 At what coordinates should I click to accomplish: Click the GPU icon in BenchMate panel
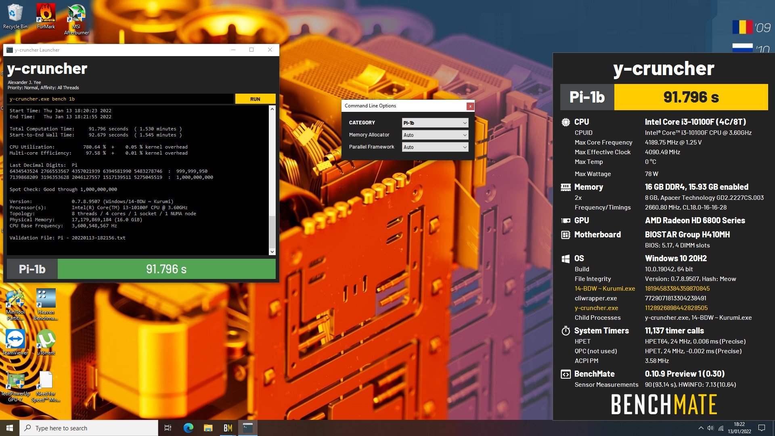pos(566,220)
